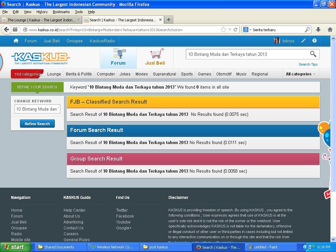Click Groupee in the top navbar
Viewport: 336px width, 252px height.
click(74, 41)
